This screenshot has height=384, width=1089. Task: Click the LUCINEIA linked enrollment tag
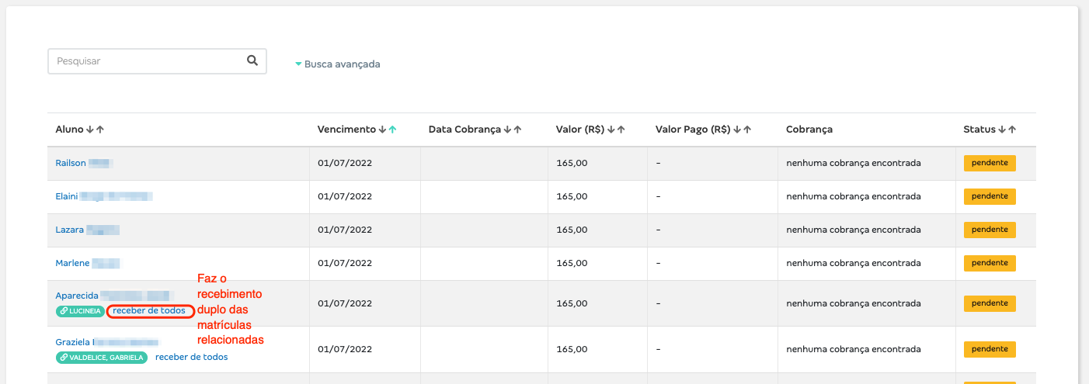coord(80,311)
